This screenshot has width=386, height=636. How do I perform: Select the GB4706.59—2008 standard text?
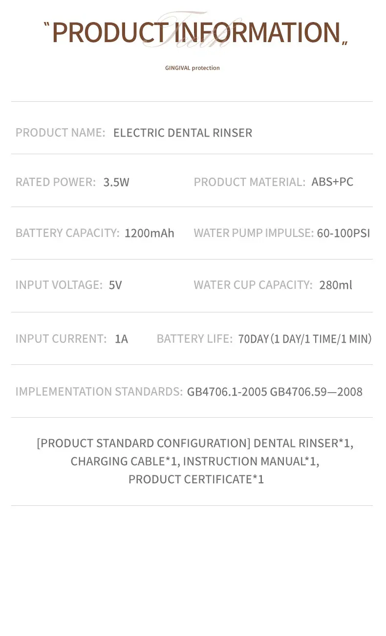point(316,392)
